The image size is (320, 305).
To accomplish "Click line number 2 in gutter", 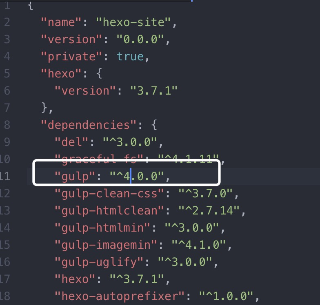I will (7, 22).
